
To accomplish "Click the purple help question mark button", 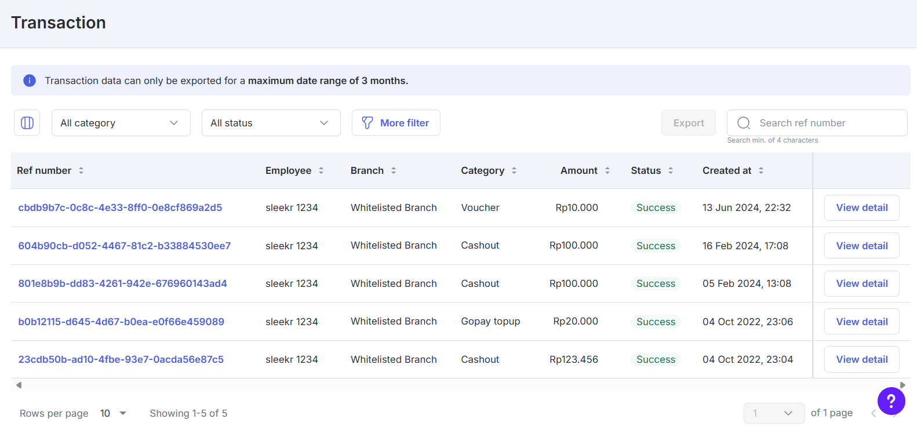I will [891, 400].
